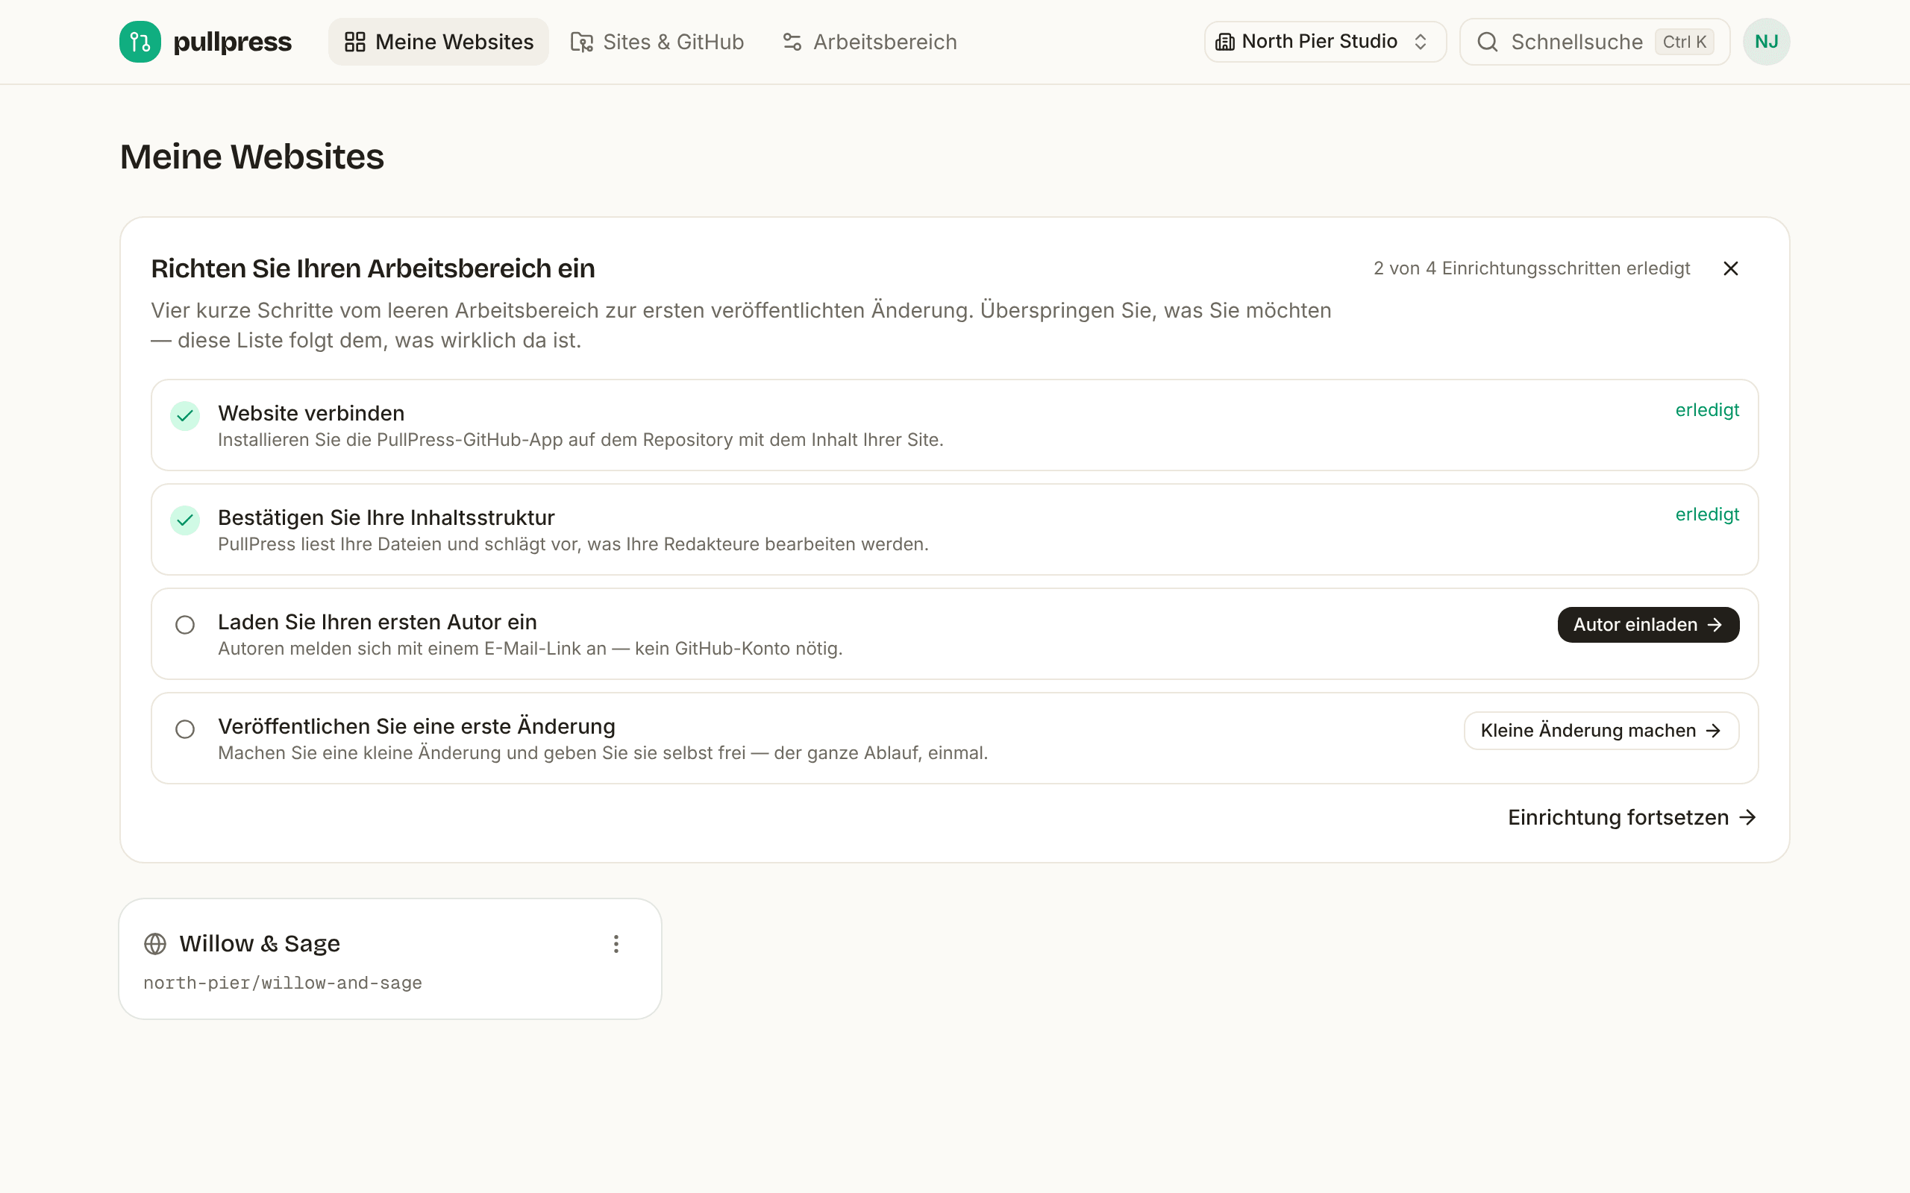Click '2 von 4 Einrichtungsschritten erledigt' text
The image size is (1910, 1193).
[x=1531, y=268]
